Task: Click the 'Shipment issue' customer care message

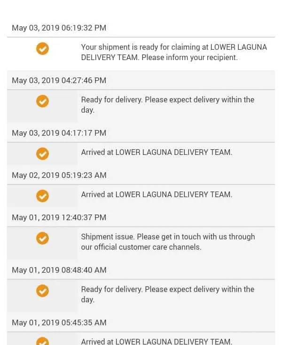Action: 168,242
